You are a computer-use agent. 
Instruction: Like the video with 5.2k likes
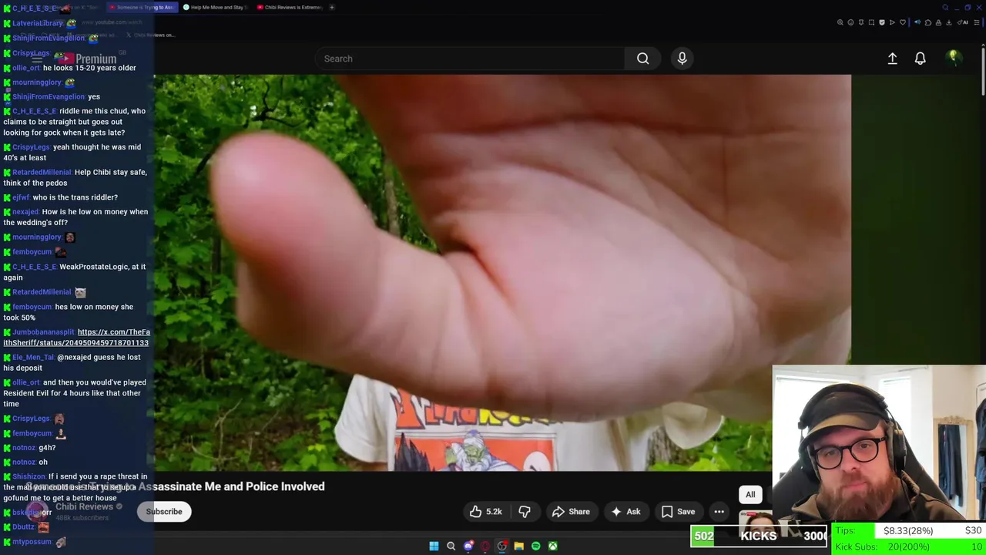pos(486,511)
